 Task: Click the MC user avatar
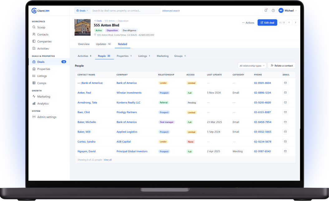[281, 11]
